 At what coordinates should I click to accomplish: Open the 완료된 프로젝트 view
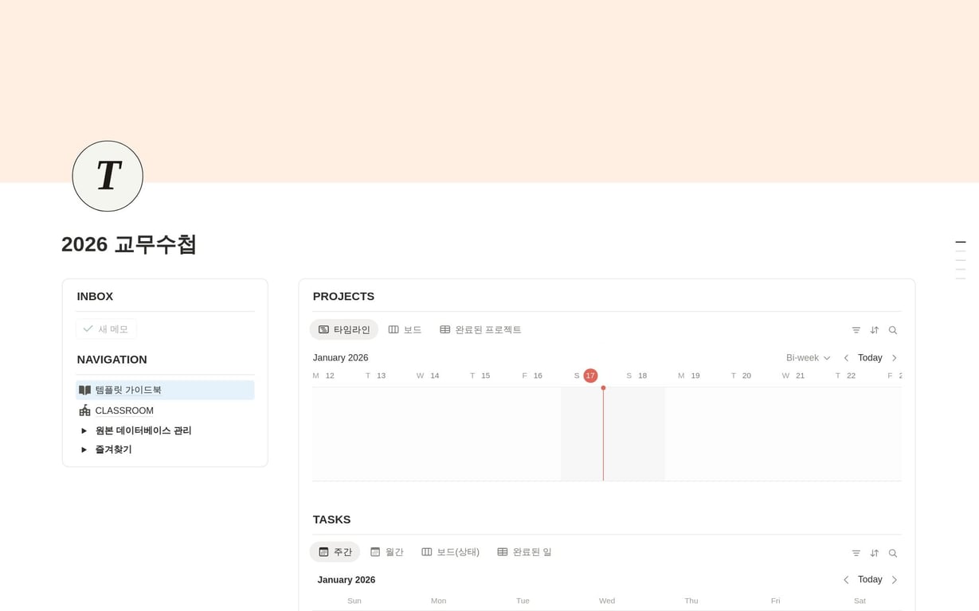click(481, 329)
